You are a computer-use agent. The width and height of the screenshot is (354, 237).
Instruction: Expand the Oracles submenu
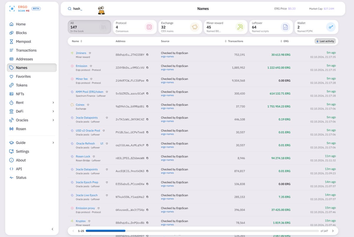pyautogui.click(x=53, y=120)
